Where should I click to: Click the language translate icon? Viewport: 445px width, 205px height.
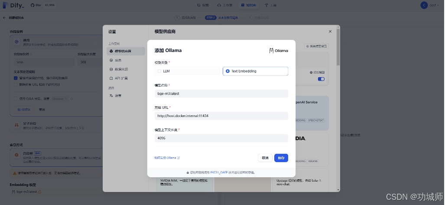point(111,96)
